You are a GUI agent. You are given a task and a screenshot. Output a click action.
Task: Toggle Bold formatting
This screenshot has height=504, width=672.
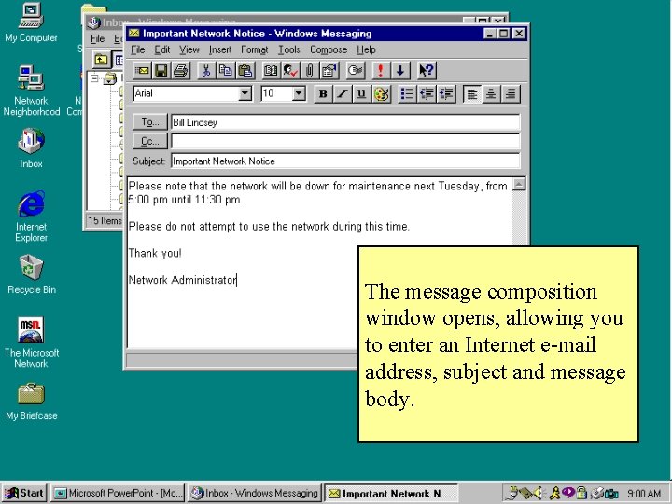[x=323, y=94]
